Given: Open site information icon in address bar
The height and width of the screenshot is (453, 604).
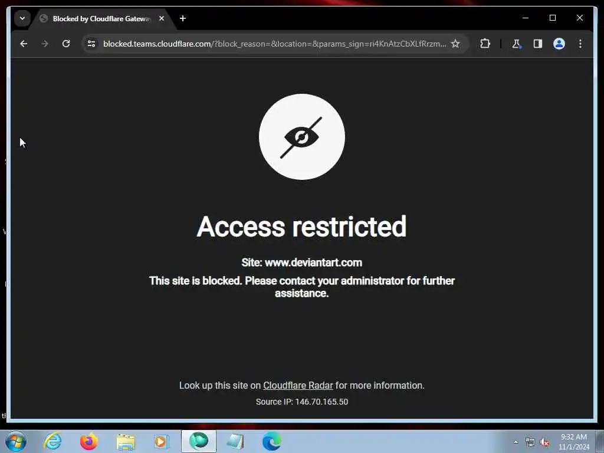Looking at the screenshot, I should [91, 44].
